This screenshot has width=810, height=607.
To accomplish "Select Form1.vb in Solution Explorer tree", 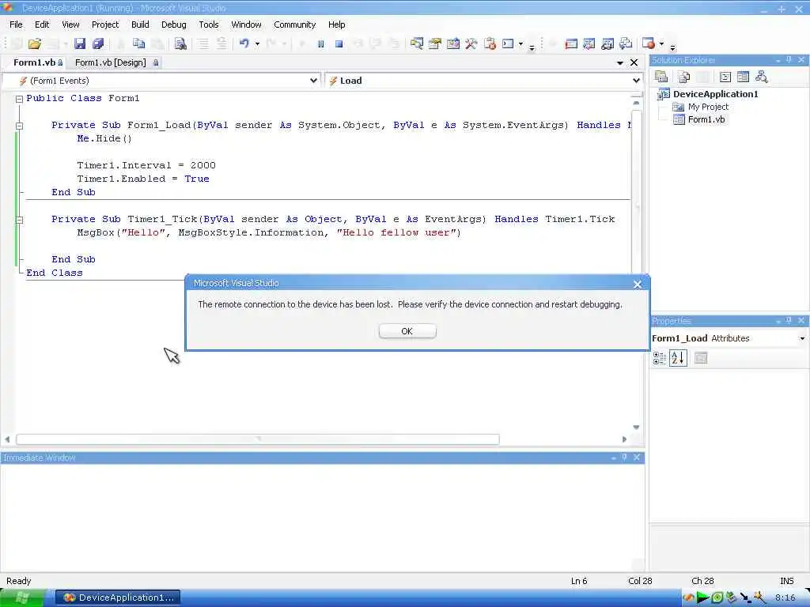I will pos(706,119).
